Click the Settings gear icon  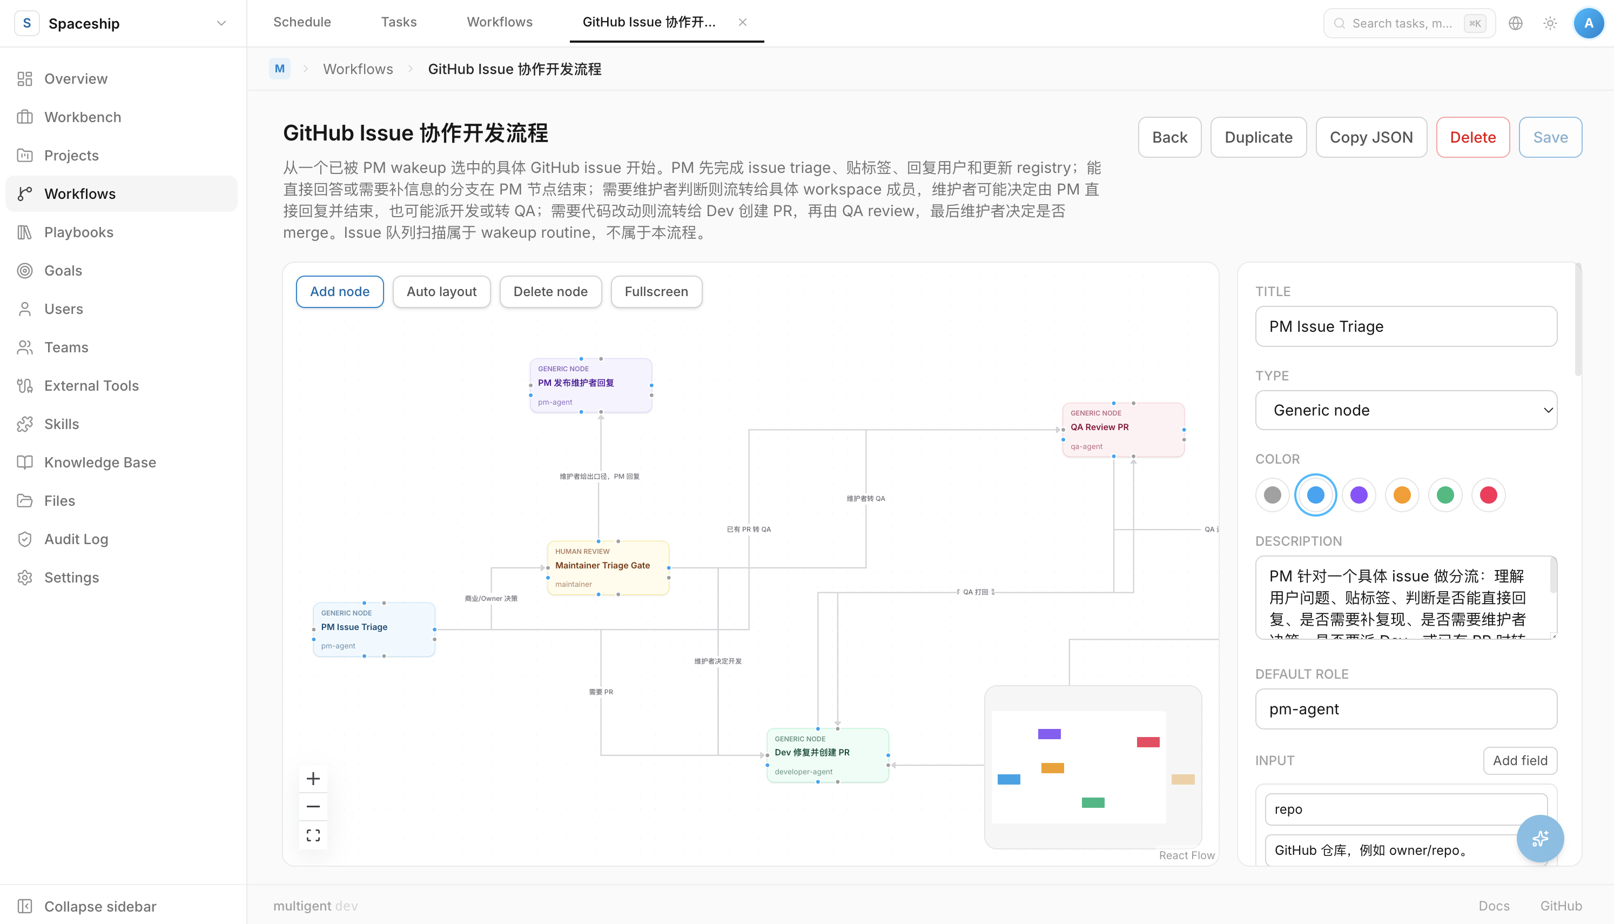coord(25,578)
